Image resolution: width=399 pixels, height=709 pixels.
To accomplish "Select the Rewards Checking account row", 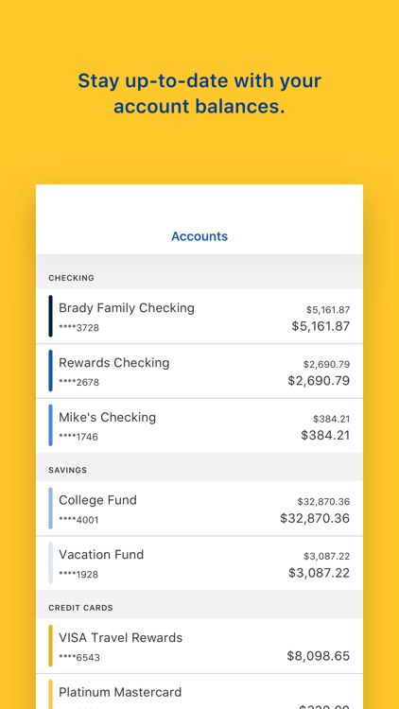I will coord(199,371).
